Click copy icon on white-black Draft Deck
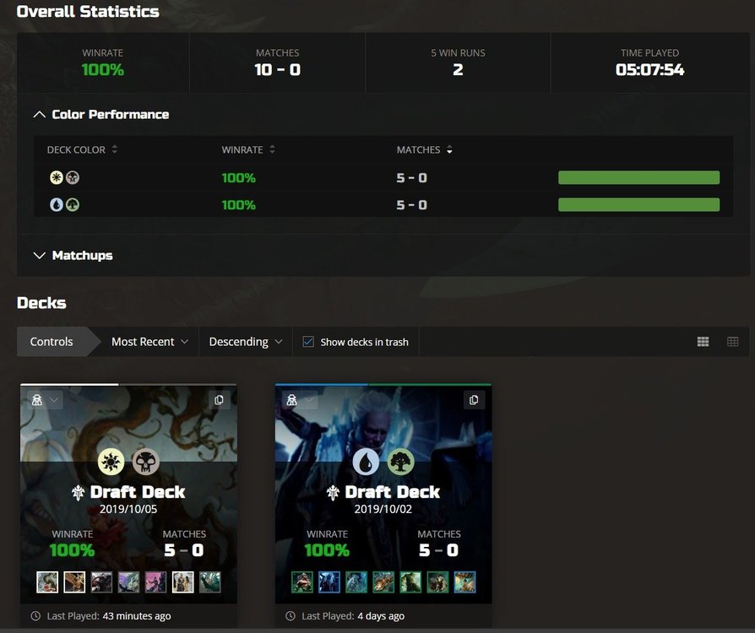 click(219, 400)
